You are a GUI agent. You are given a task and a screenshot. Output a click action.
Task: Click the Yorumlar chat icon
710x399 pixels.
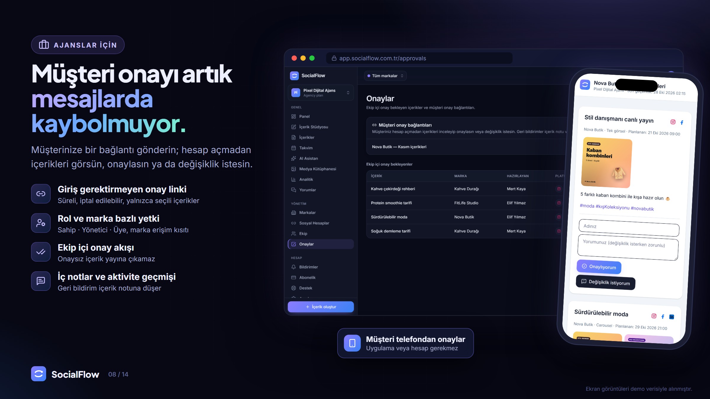point(293,190)
